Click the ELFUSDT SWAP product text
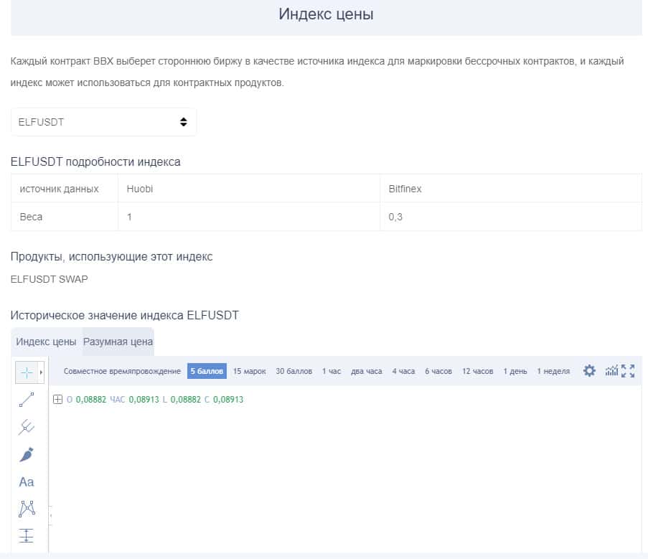 tap(50, 279)
